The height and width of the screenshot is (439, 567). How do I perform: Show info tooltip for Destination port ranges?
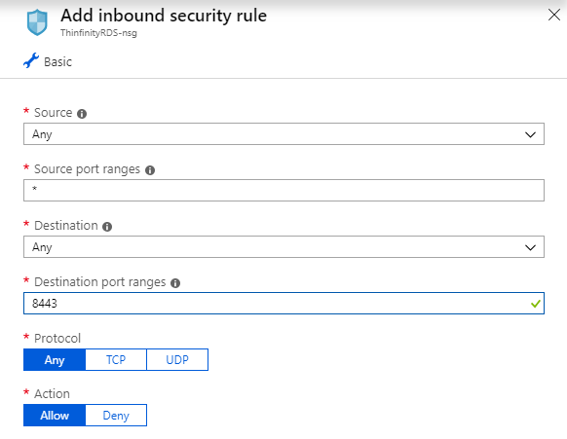175,283
